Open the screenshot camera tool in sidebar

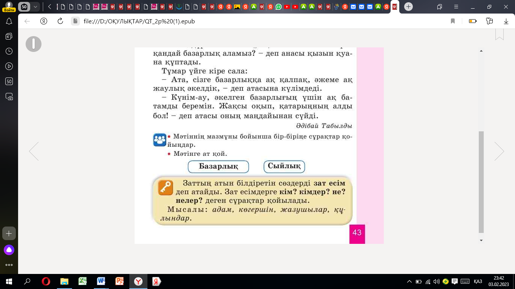click(x=9, y=96)
